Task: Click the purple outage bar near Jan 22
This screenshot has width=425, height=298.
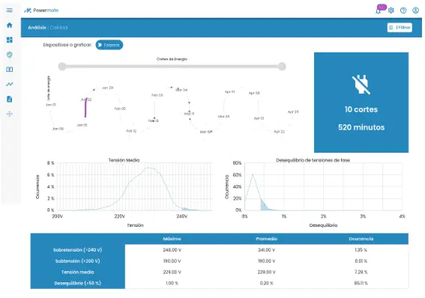Action: point(85,108)
